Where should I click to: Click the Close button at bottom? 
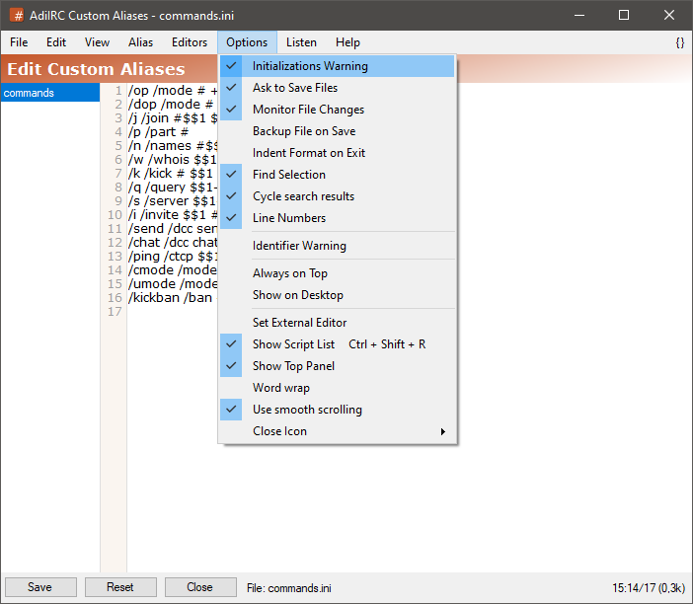point(200,587)
